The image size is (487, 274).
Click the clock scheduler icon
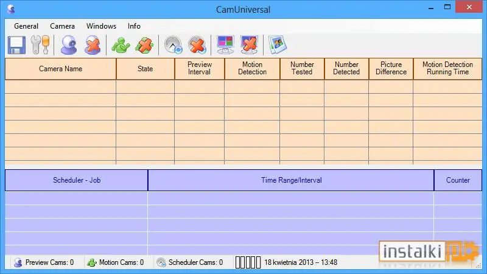[173, 45]
